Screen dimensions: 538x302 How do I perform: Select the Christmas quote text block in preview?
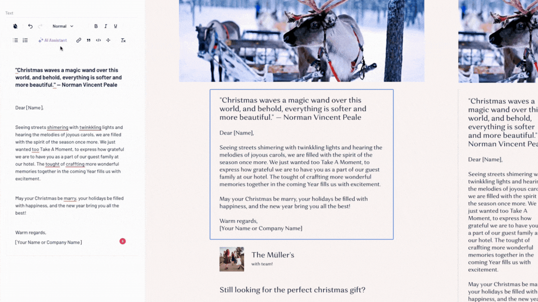tap(302, 165)
